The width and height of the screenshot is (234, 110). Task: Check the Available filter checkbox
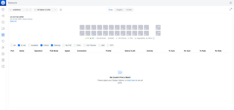click(29, 45)
